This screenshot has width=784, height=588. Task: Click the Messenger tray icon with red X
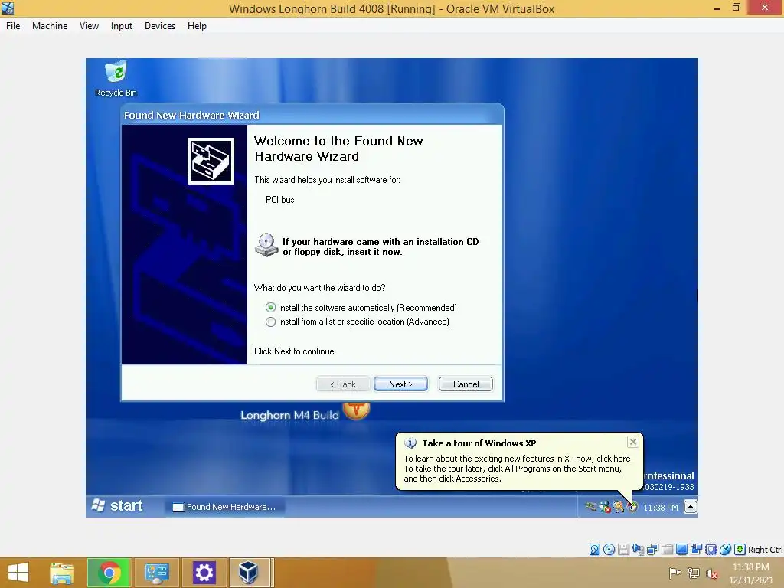(605, 507)
